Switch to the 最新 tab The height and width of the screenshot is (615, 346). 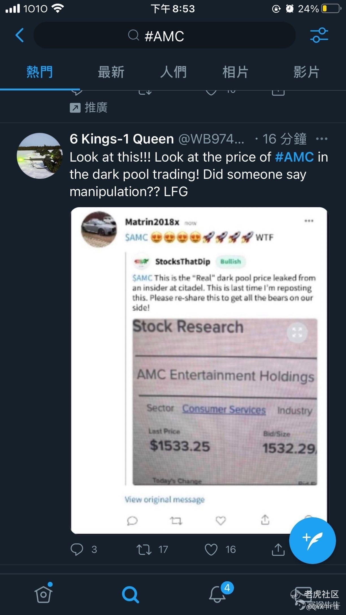111,72
